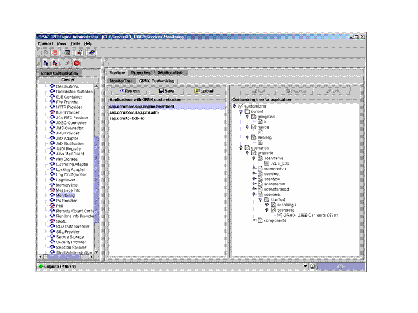Screen dimensions: 418x313
Task: Click the red hand disconnect icon
Action: pos(55,53)
